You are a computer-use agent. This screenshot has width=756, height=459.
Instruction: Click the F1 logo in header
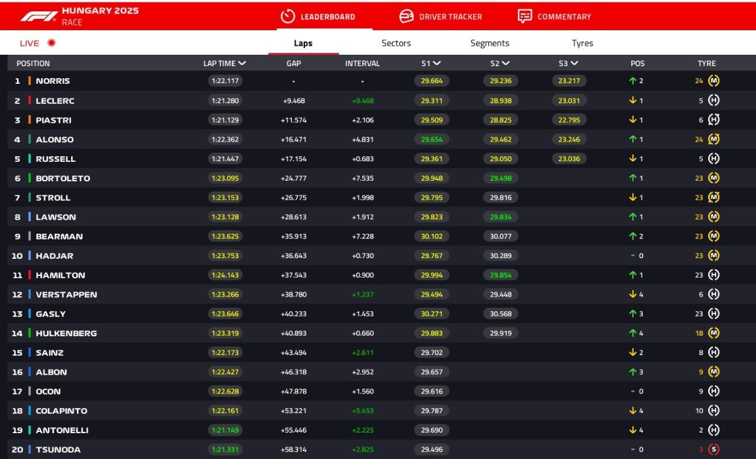pyautogui.click(x=39, y=16)
